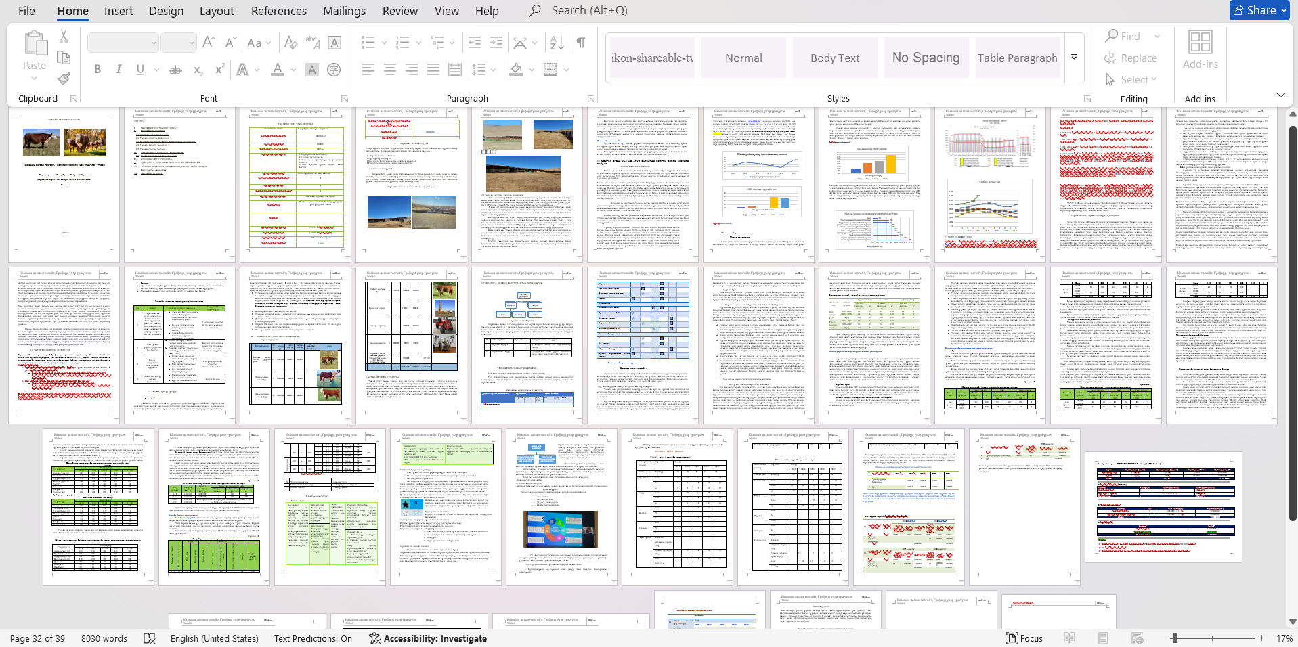
Task: Click the Paste clipboard icon
Action: point(35,43)
